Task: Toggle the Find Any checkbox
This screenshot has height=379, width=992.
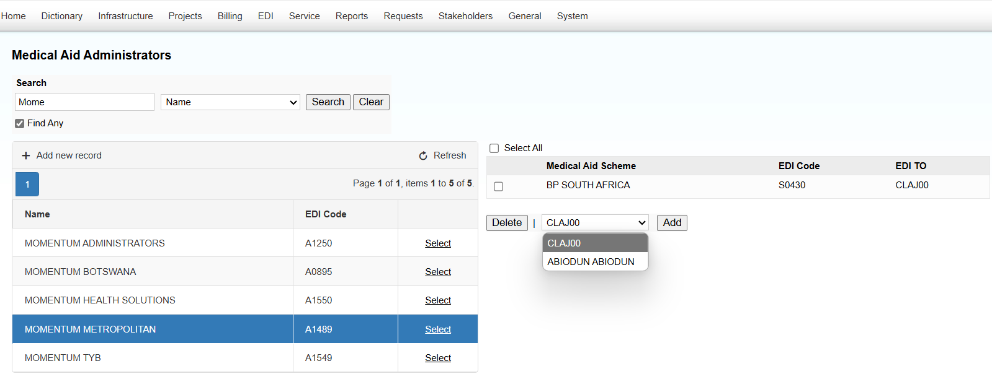Action: click(x=19, y=123)
